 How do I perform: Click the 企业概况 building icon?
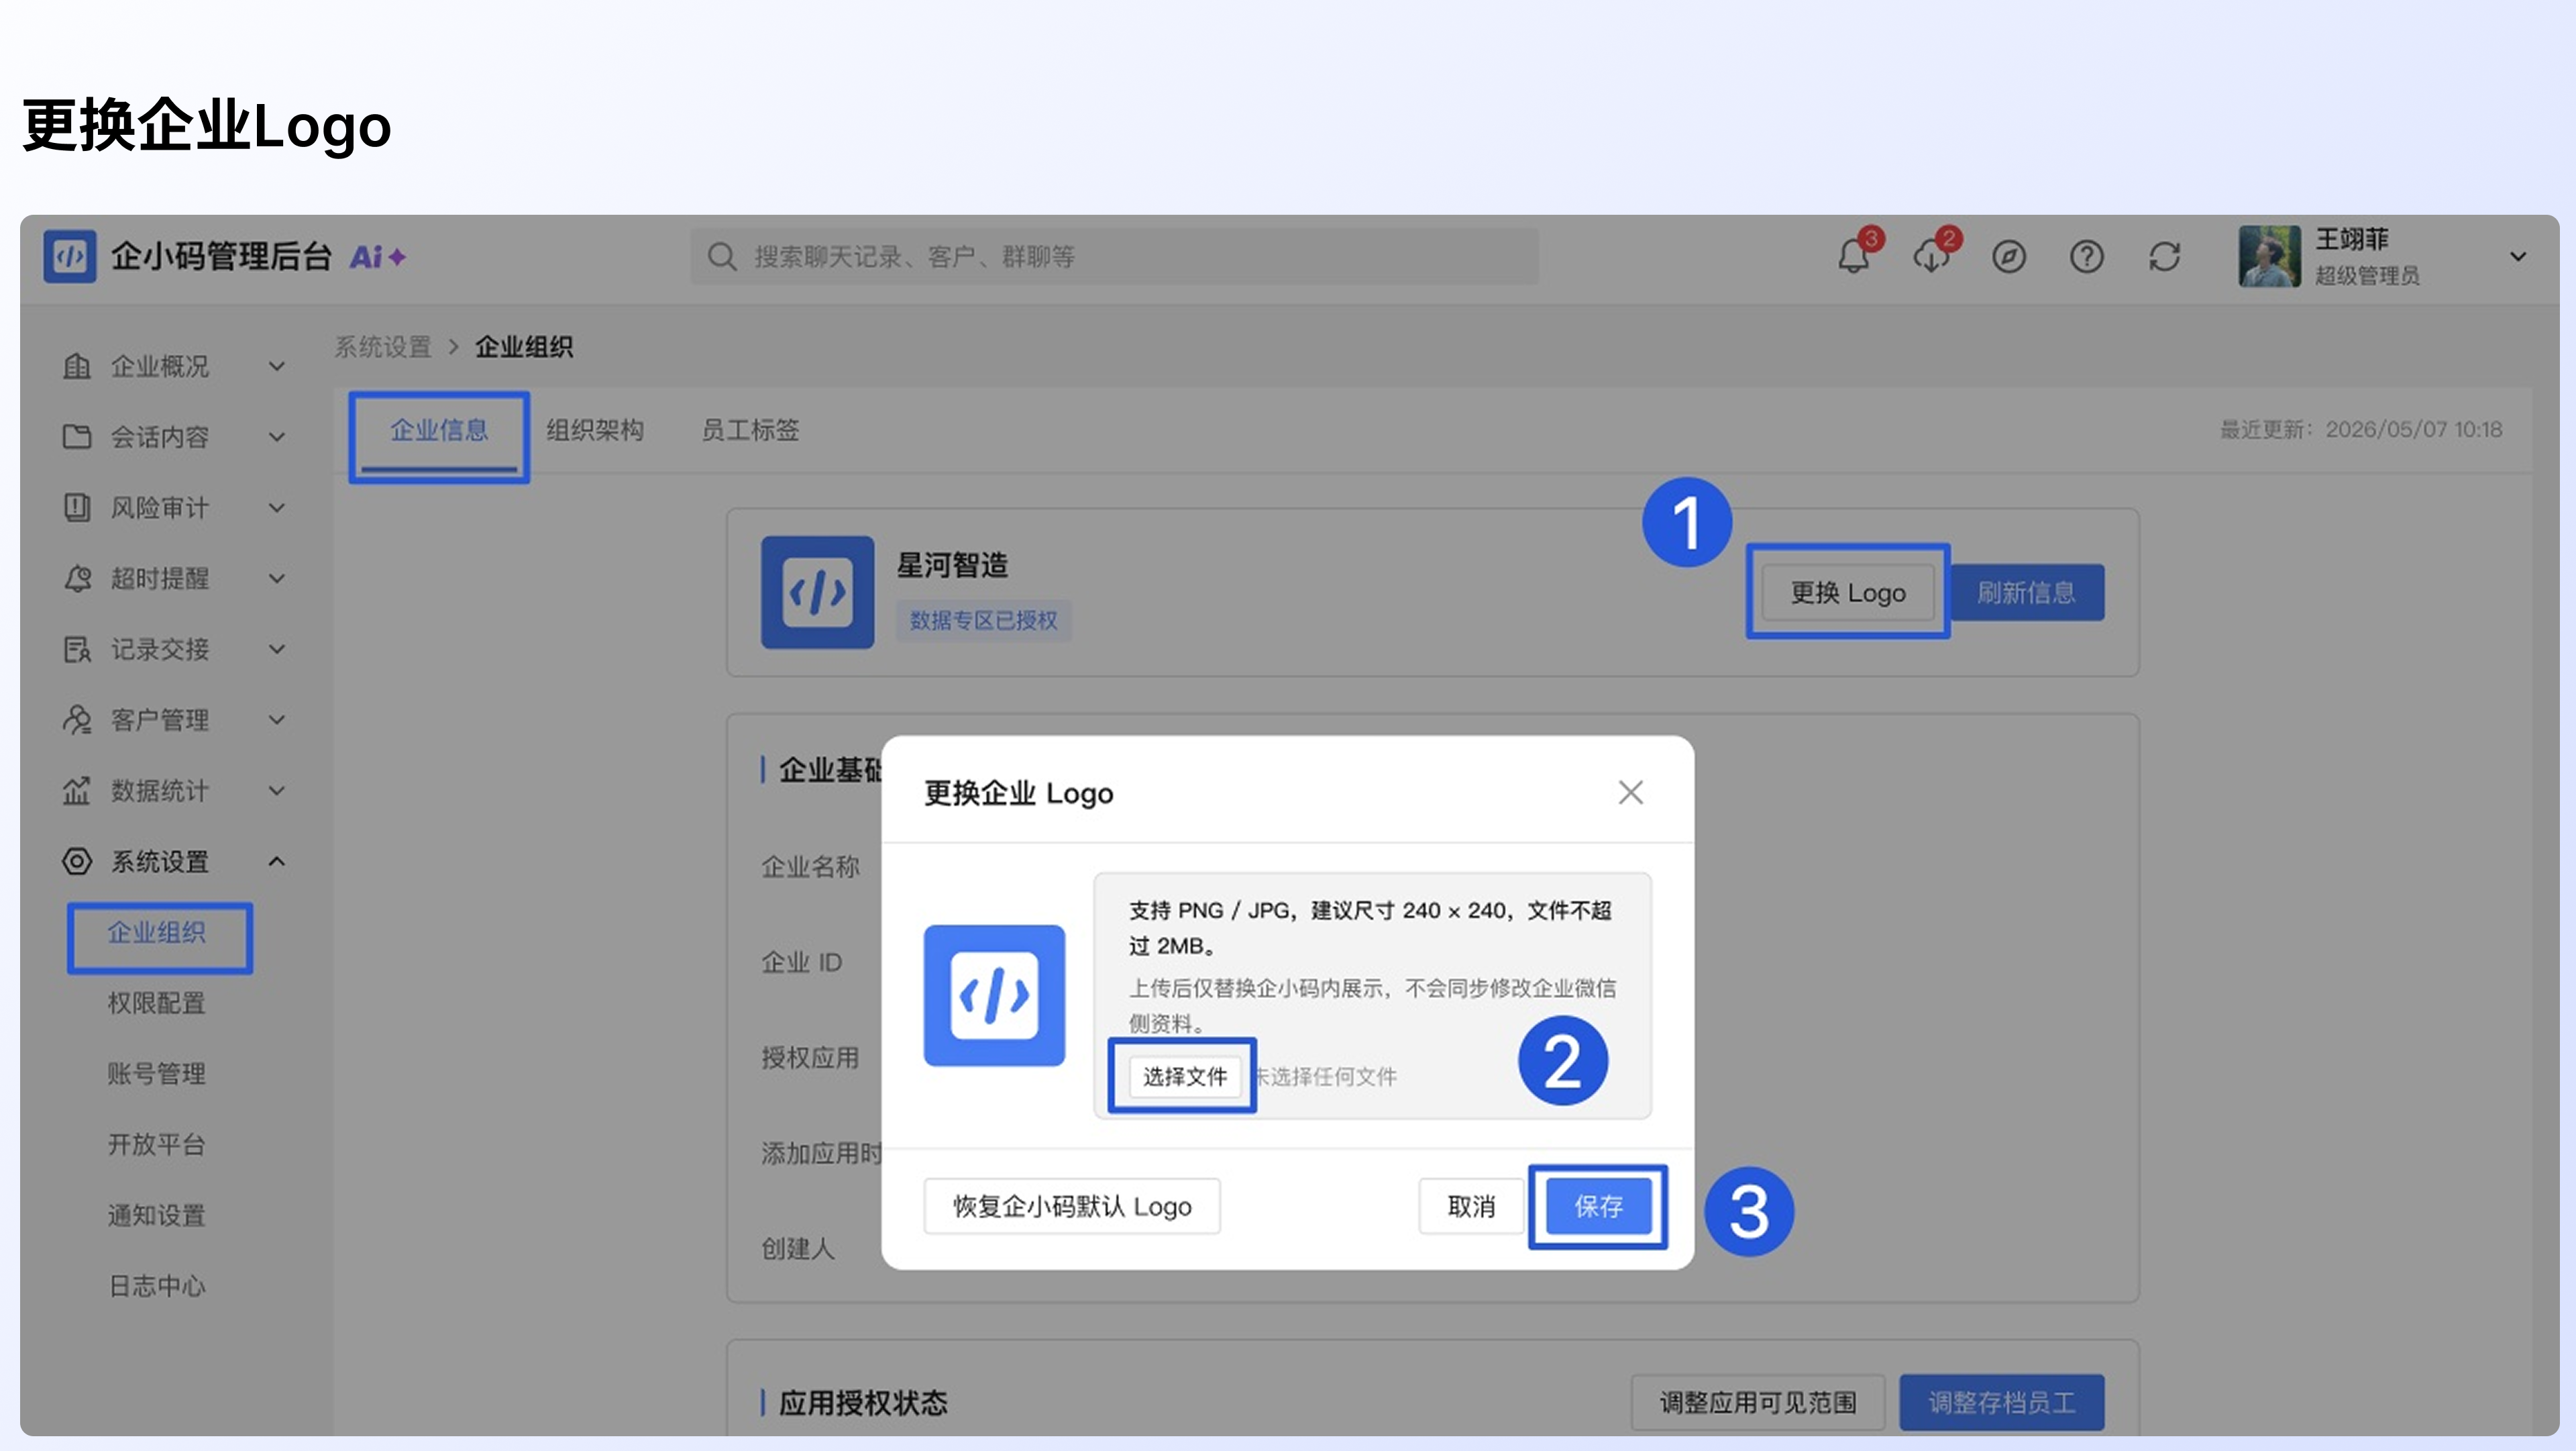click(77, 366)
